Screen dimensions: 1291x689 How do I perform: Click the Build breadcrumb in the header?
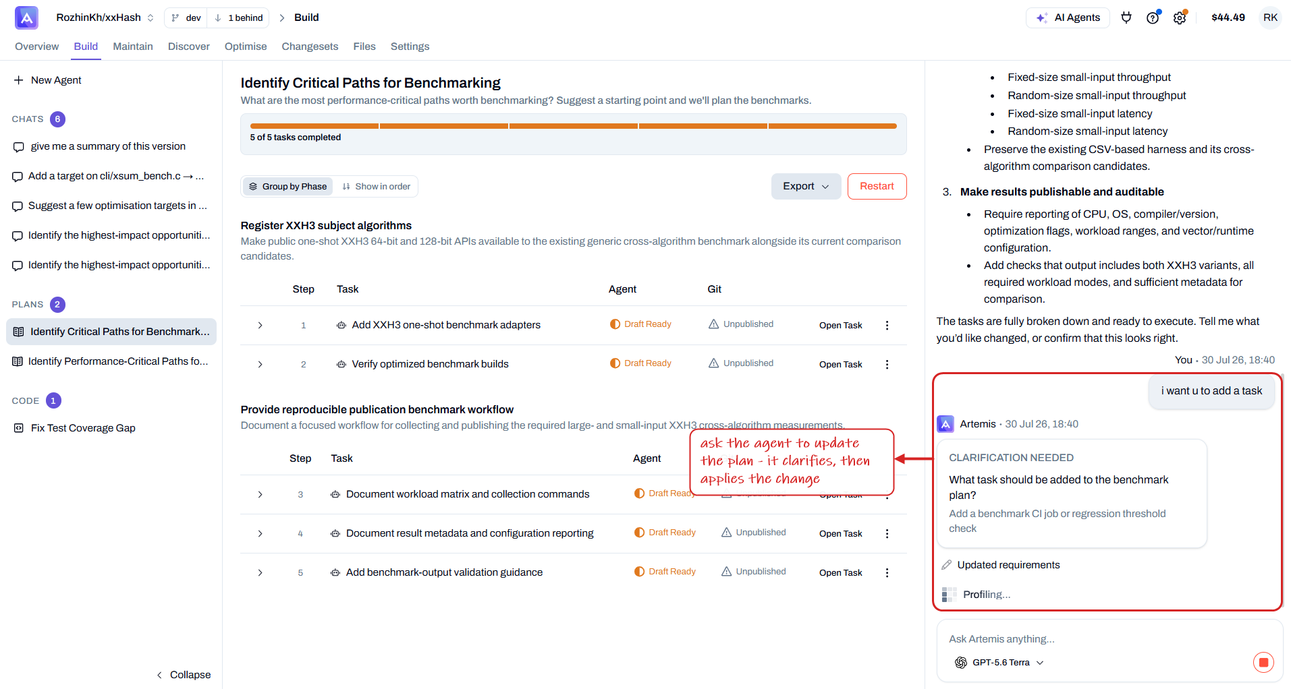[306, 18]
